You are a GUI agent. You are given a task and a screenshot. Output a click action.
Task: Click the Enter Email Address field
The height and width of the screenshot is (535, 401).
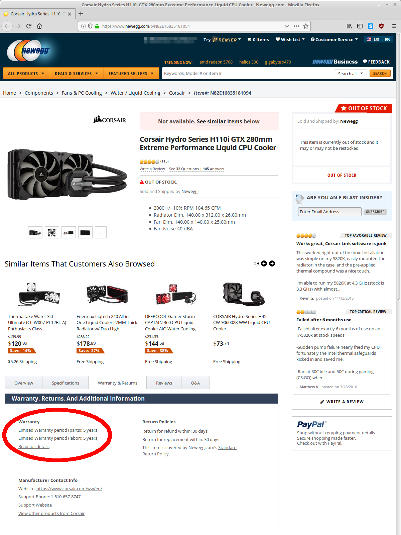[x=329, y=212]
